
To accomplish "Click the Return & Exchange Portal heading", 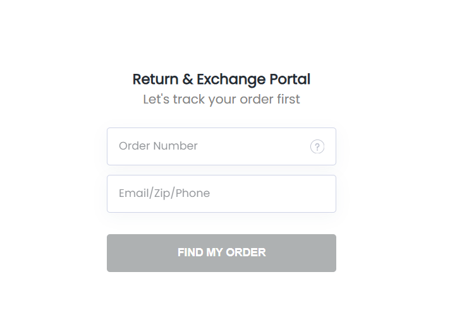I will click(221, 80).
